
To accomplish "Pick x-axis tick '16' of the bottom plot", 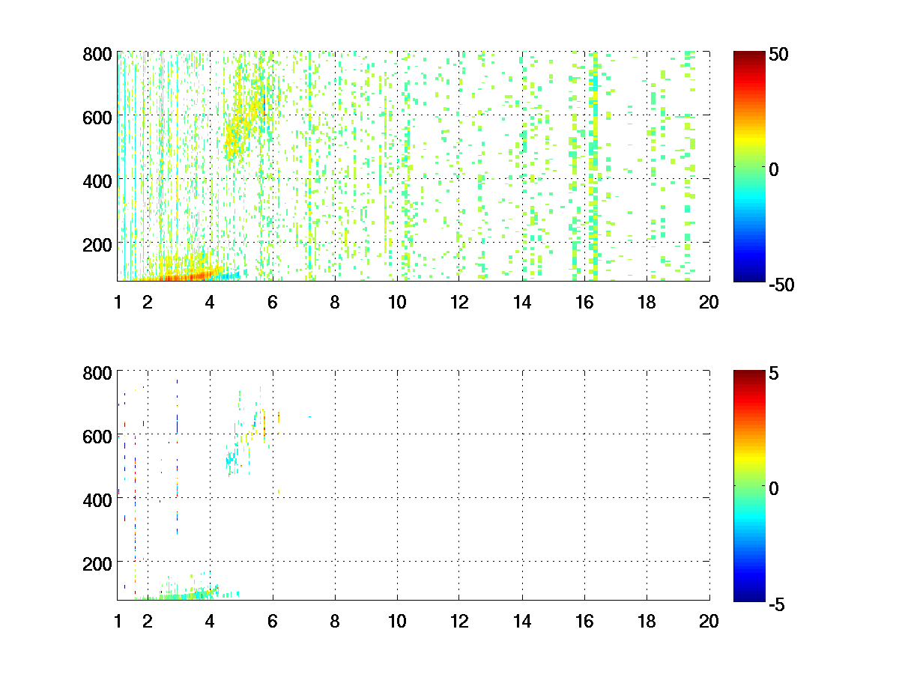I will click(584, 621).
